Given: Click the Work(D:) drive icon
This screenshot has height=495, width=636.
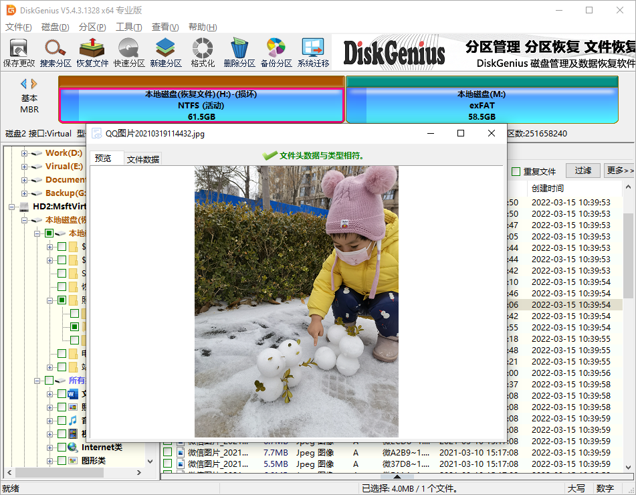Looking at the screenshot, I should (37, 153).
